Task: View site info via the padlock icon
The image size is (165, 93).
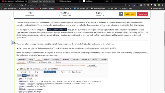Action: (x=14, y=5)
